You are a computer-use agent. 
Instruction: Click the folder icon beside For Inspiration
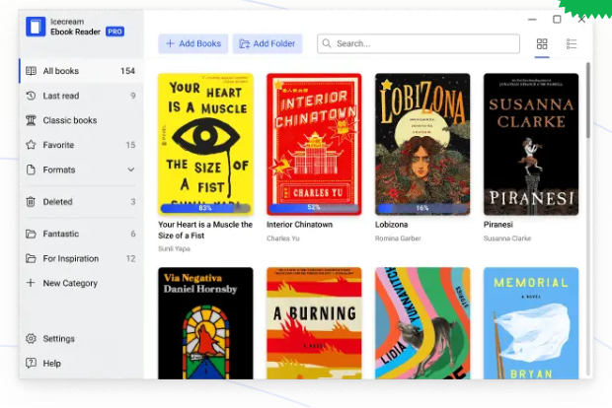coord(31,258)
